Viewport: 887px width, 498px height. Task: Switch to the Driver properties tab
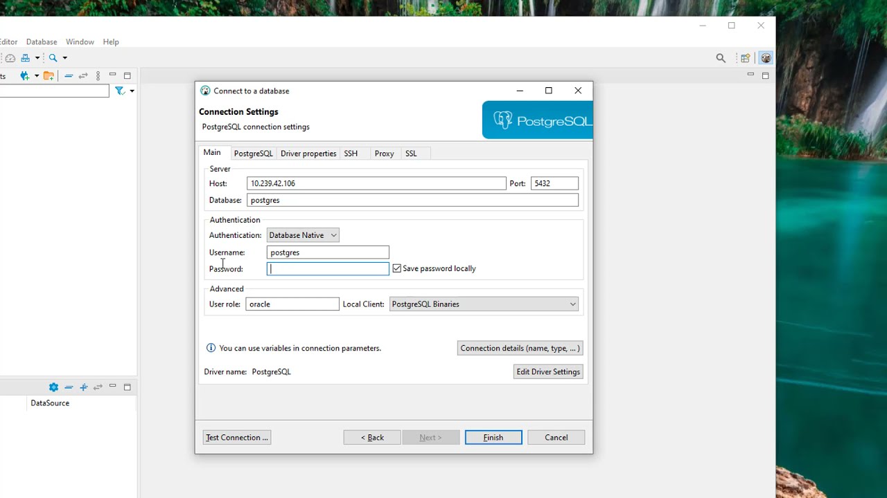[308, 154]
